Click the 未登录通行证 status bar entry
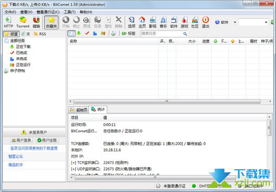Viewport: 276px width, 192px height. (172, 186)
